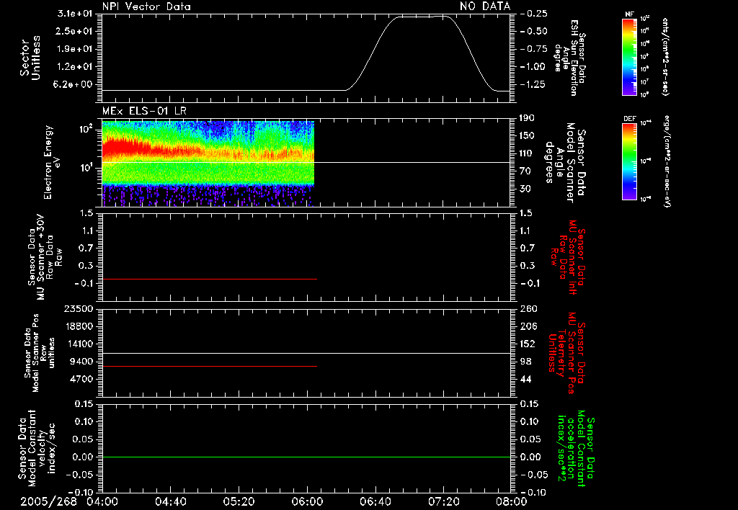Screen dimensions: 738x510
Task: Click the '4700' scanner position tick label
Action: (x=81, y=379)
